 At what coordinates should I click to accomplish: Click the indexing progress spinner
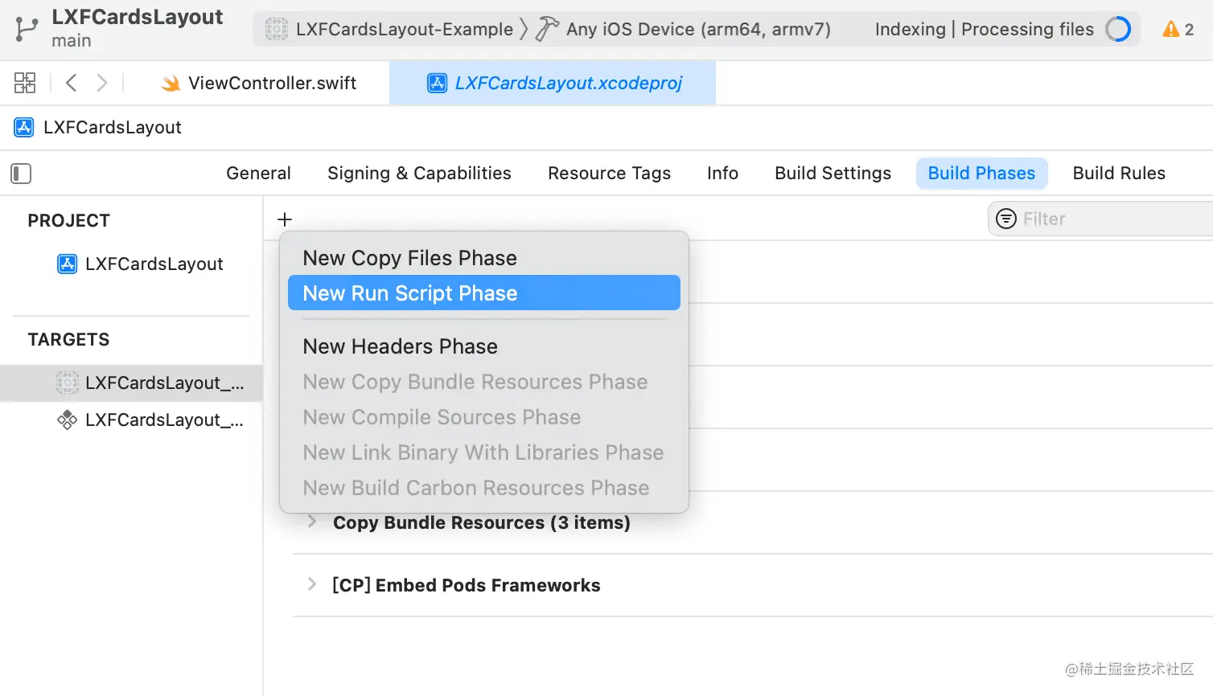pyautogui.click(x=1118, y=30)
